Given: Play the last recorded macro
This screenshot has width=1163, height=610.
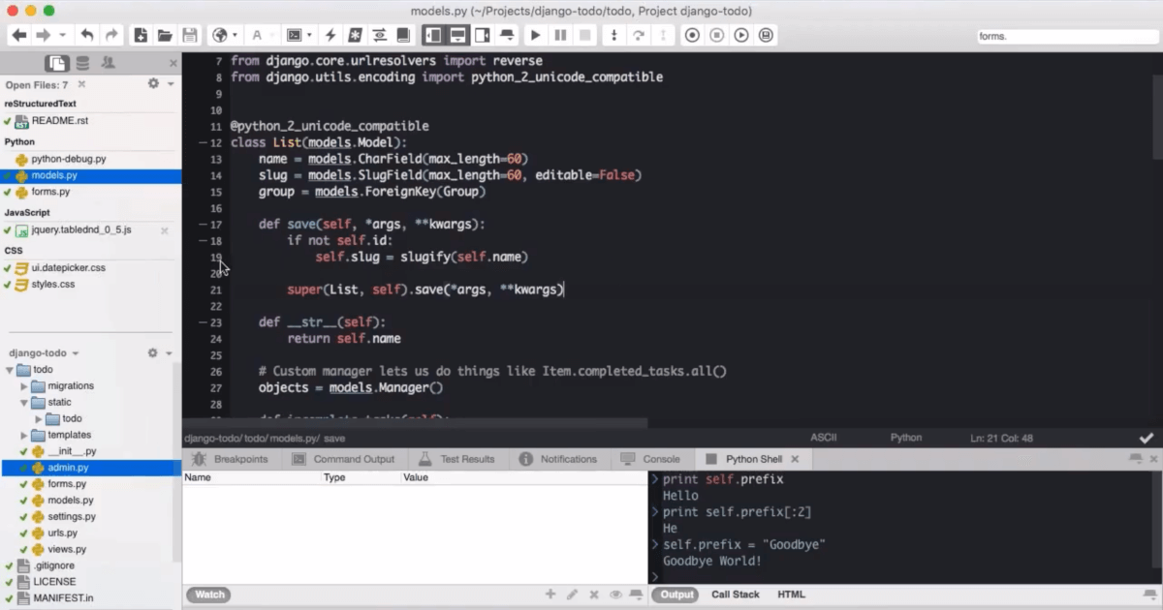Looking at the screenshot, I should [741, 35].
